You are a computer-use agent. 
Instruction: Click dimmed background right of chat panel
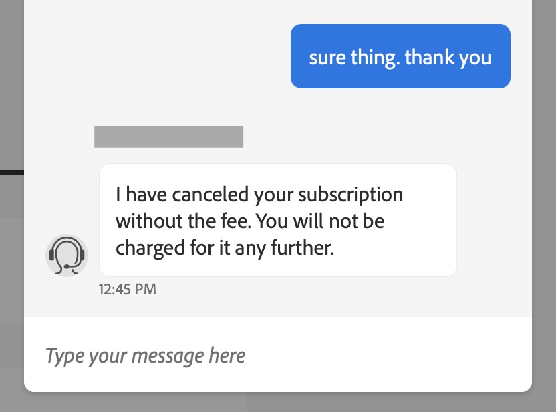pyautogui.click(x=544, y=201)
